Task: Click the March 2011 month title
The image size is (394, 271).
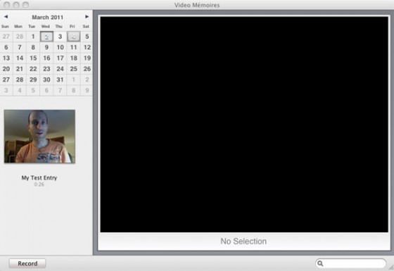Action: (x=48, y=17)
